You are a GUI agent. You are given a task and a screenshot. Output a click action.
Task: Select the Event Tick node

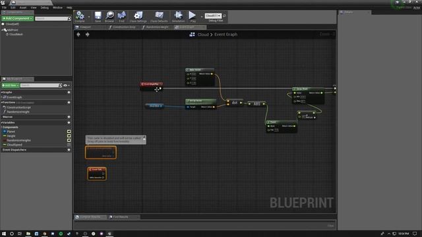point(97,174)
